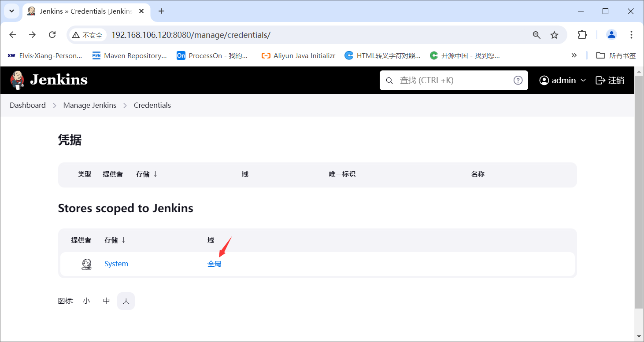Image resolution: width=644 pixels, height=342 pixels.
Task: Click the 域 header in stores table
Action: coord(211,240)
